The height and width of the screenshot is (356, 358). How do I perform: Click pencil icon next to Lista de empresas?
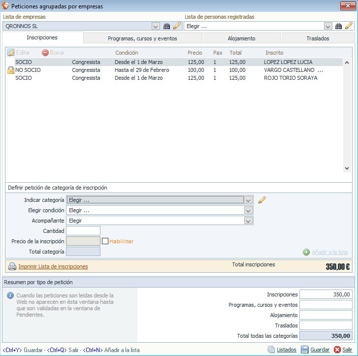click(x=177, y=26)
